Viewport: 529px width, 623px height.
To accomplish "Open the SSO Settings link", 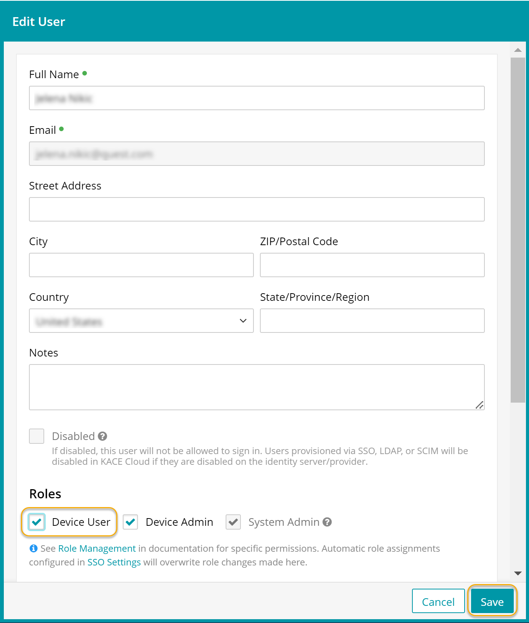I will (x=114, y=562).
